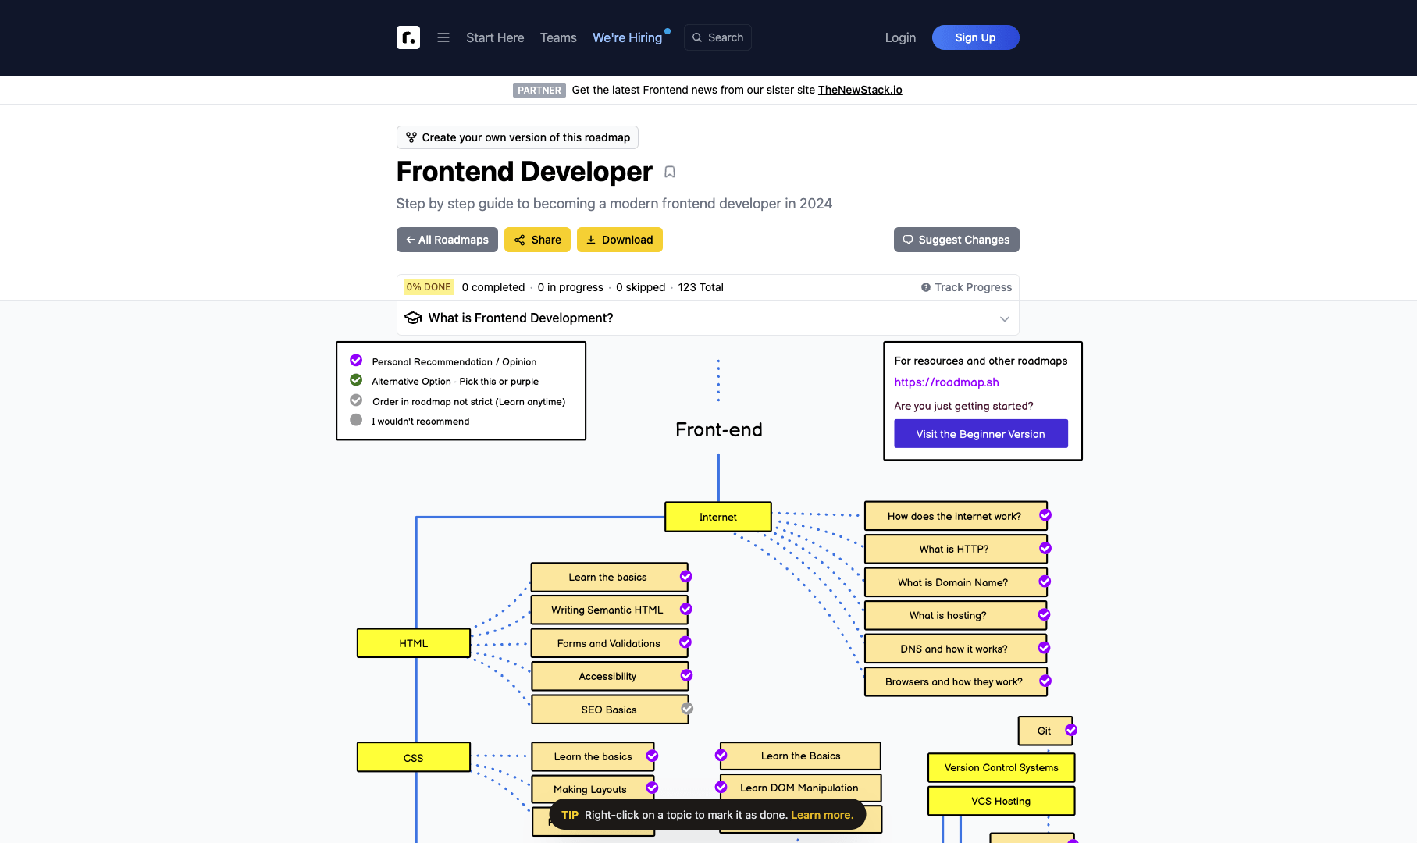Click the search magnifier icon
The image size is (1417, 843).
[x=697, y=37]
